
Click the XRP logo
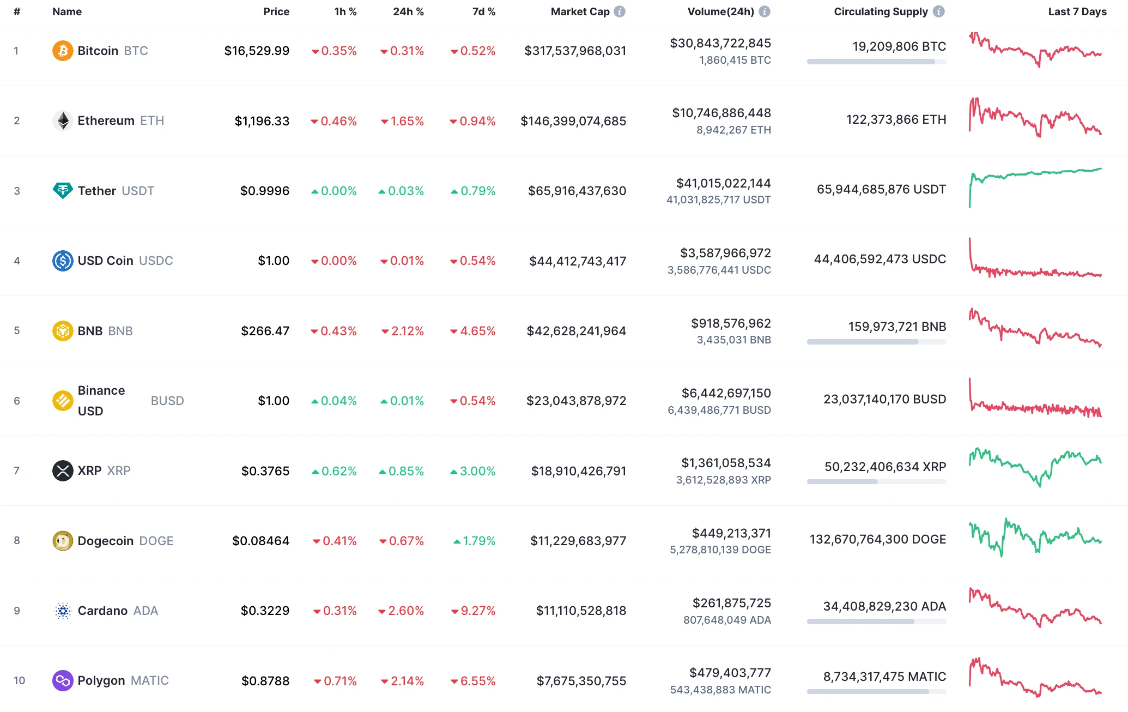(x=63, y=470)
